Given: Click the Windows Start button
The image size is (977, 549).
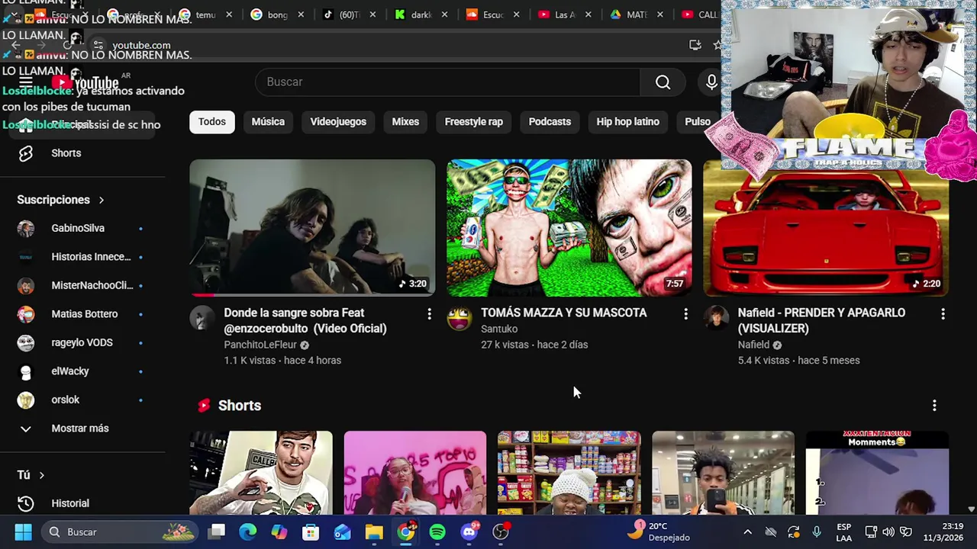Looking at the screenshot, I should pos(23,532).
